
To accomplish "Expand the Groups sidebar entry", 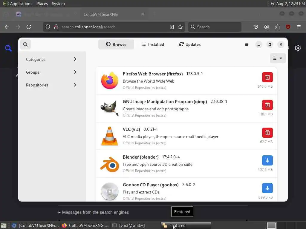I will click(52, 72).
